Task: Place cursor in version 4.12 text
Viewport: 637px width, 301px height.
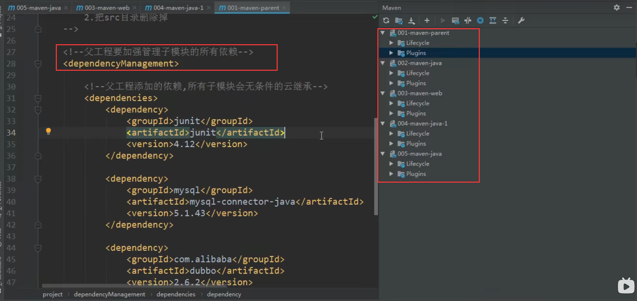Action: (x=184, y=144)
